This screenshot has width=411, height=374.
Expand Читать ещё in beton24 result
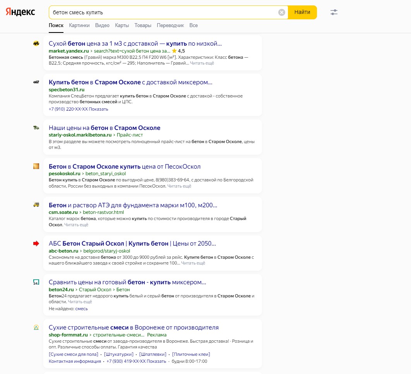click(80, 302)
